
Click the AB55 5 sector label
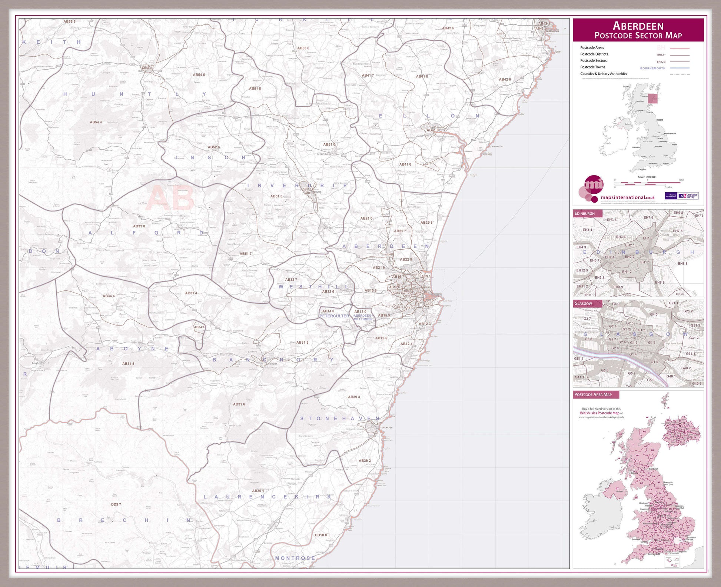pyautogui.click(x=69, y=21)
